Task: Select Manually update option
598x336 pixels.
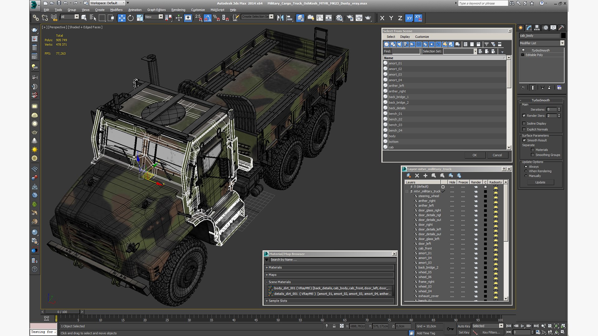Action: click(x=526, y=176)
